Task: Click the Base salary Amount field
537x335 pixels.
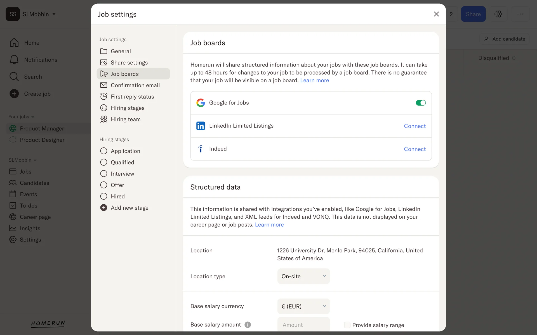Action: (x=303, y=325)
